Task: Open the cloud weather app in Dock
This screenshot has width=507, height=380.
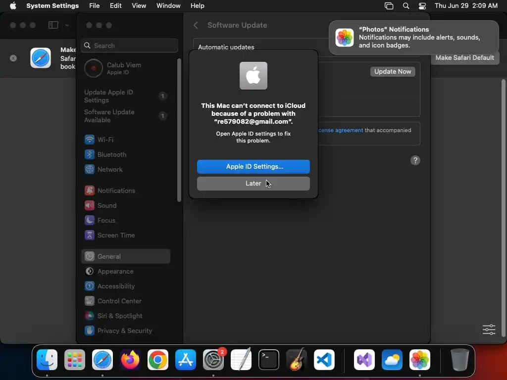Action: 392,359
